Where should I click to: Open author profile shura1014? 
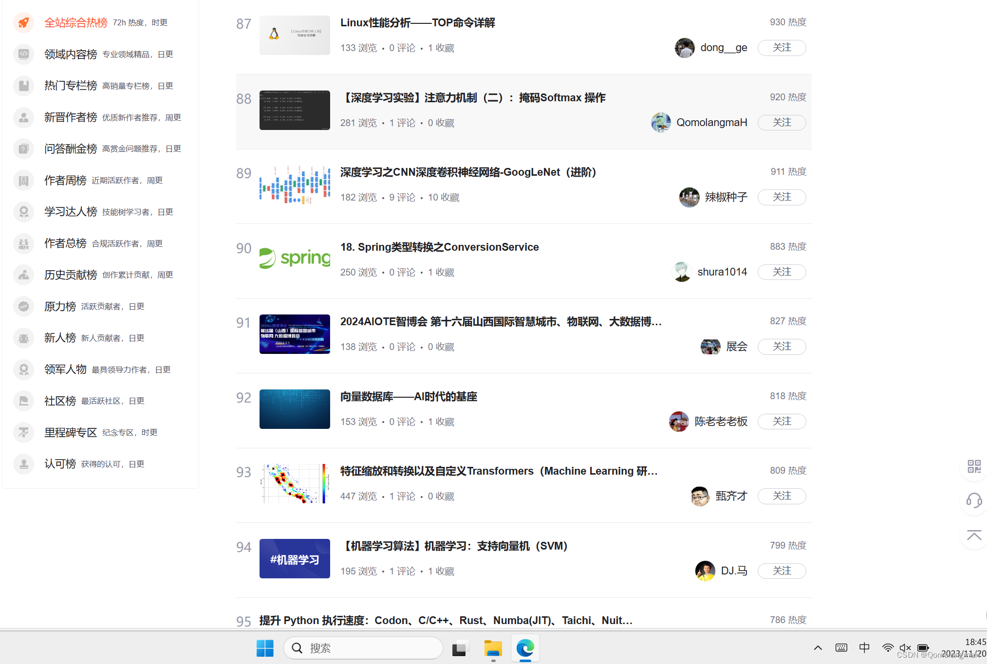point(722,272)
